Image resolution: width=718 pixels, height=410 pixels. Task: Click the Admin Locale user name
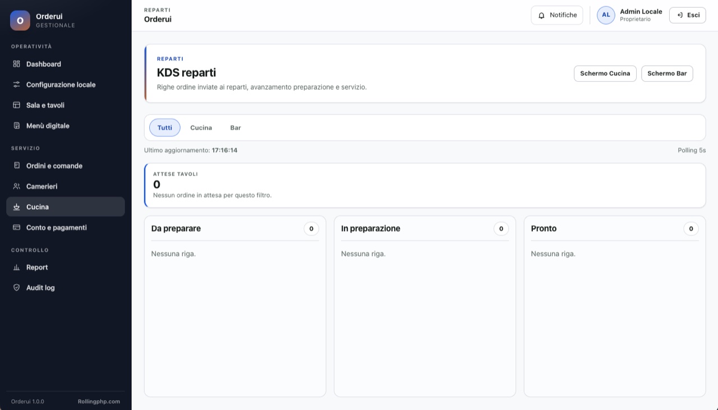641,11
